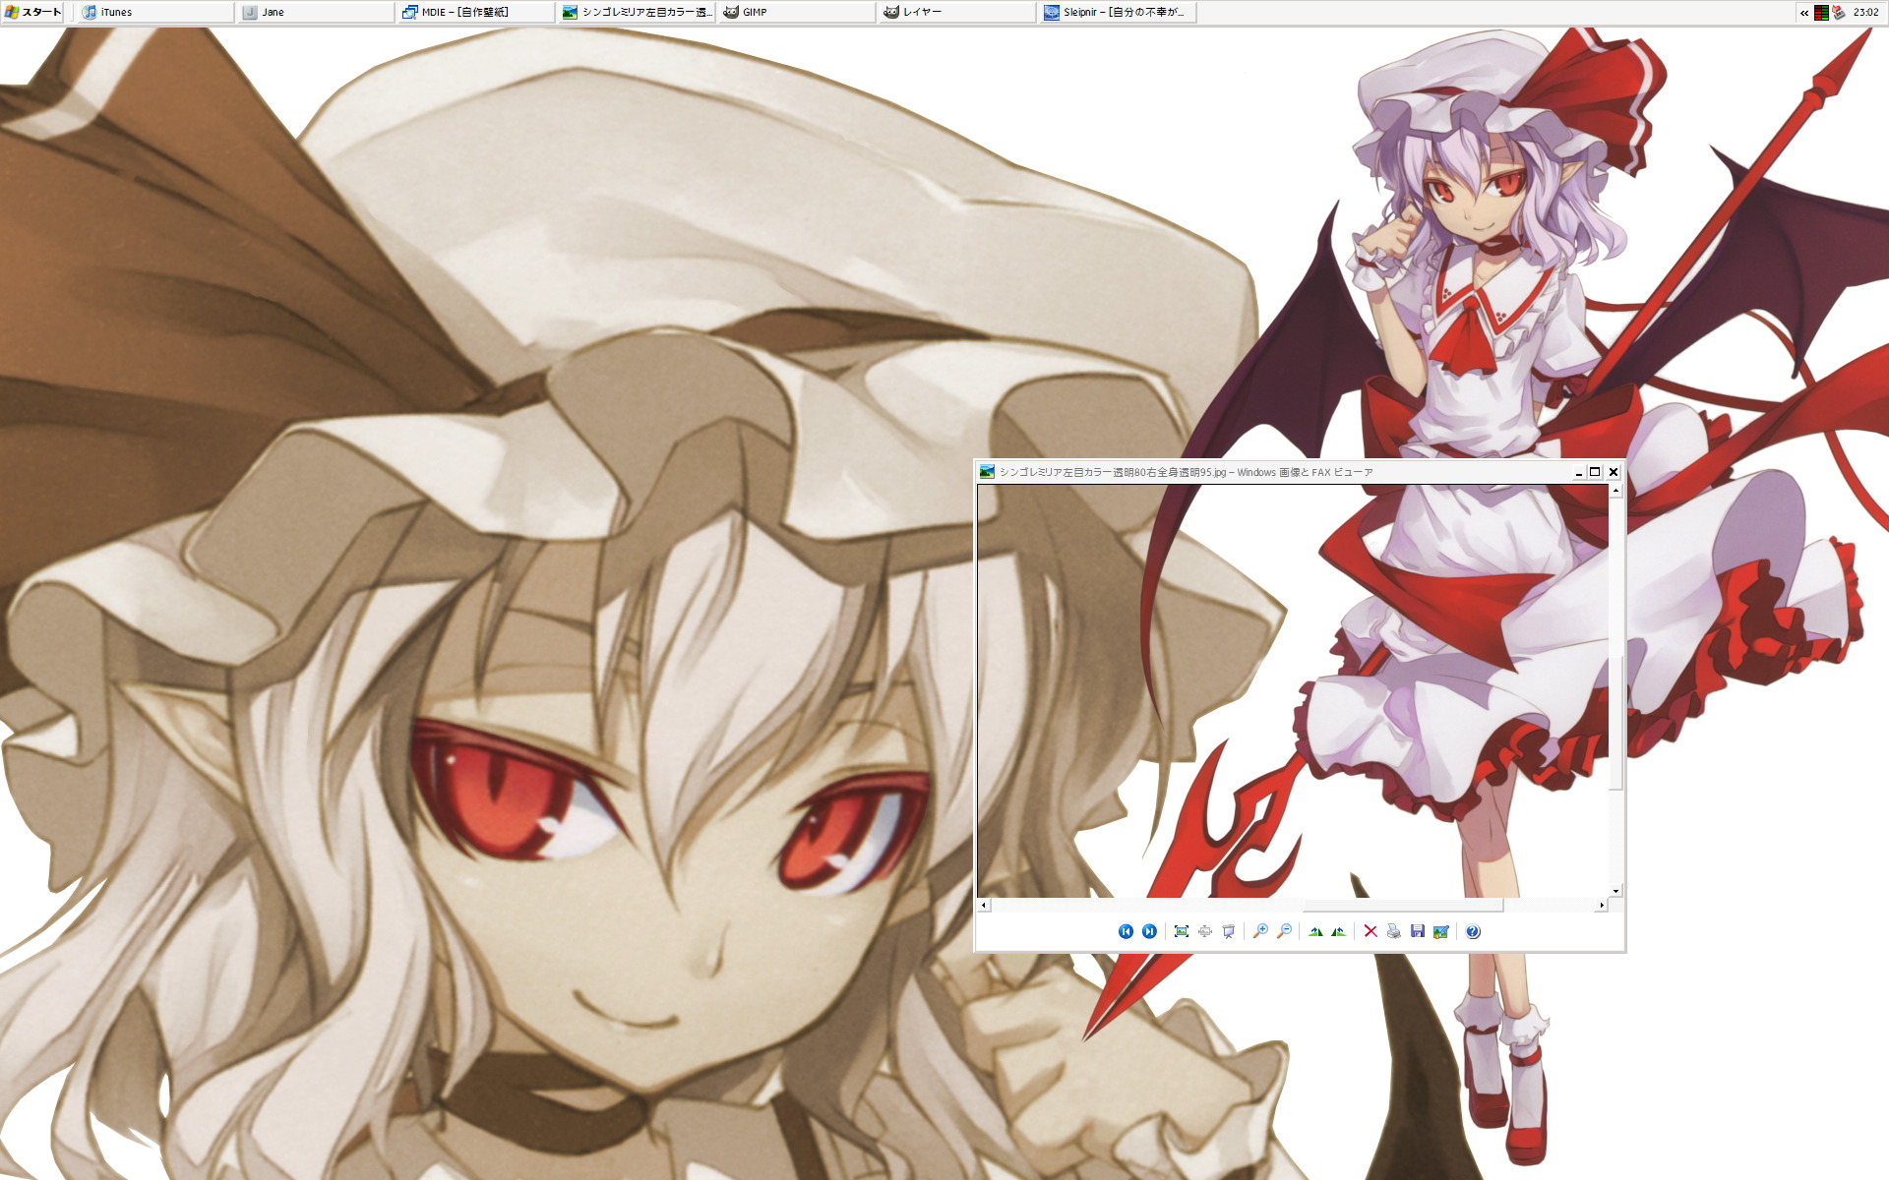
Task: Switch to the MDIE 自作壁紙 taskbar button
Action: (476, 12)
